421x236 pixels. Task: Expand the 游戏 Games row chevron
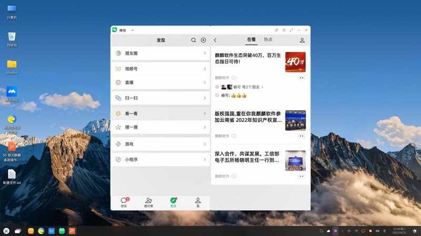tap(205, 144)
